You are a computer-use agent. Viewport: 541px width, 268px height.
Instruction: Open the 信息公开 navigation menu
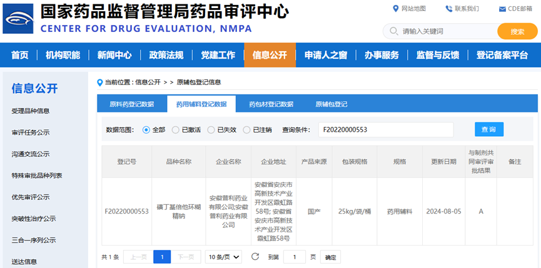270,55
